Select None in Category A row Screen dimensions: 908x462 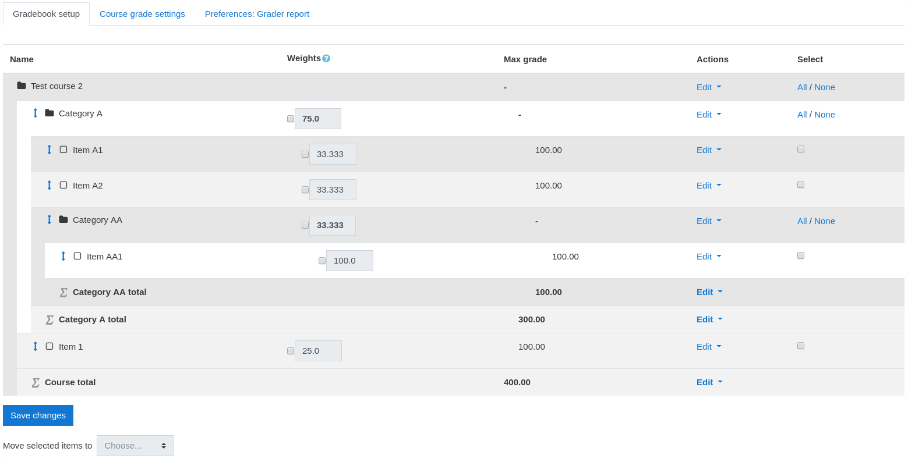click(x=825, y=114)
